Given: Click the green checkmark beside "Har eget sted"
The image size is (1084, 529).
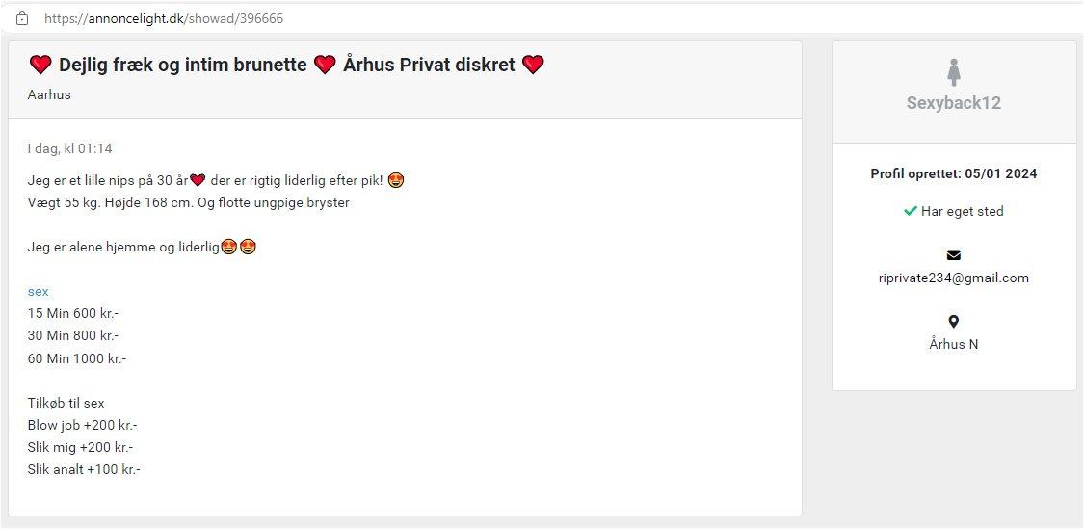Looking at the screenshot, I should 910,211.
